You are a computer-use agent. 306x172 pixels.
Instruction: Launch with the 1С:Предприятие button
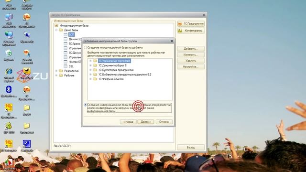(x=191, y=23)
